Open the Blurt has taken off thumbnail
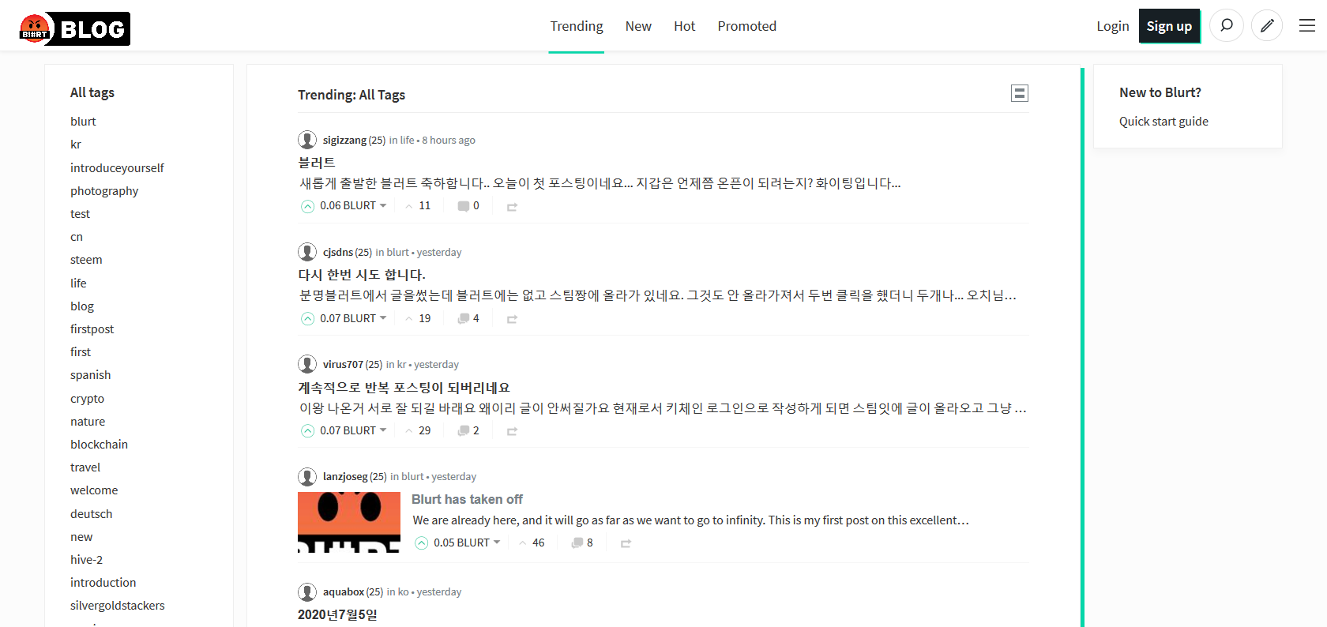 pos(349,522)
